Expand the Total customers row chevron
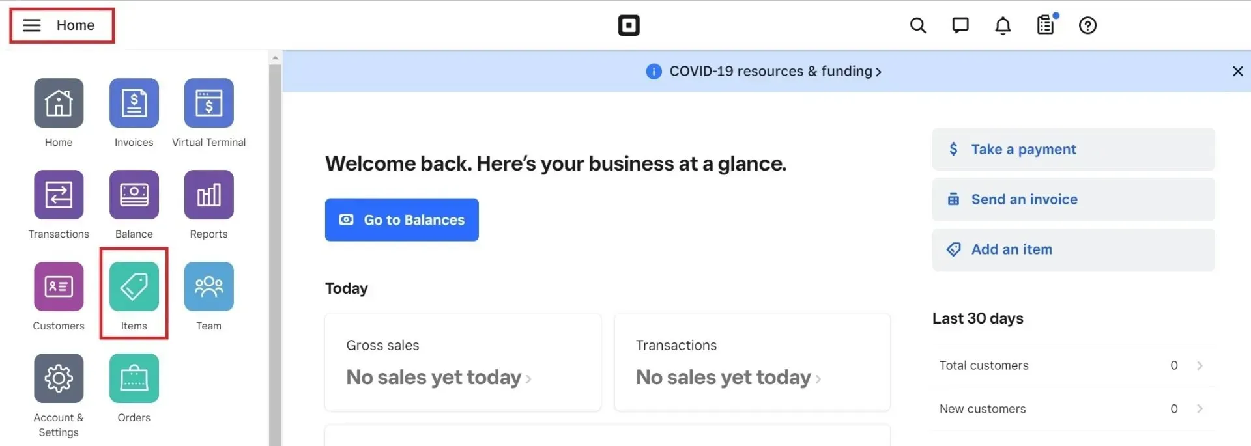 (1200, 365)
